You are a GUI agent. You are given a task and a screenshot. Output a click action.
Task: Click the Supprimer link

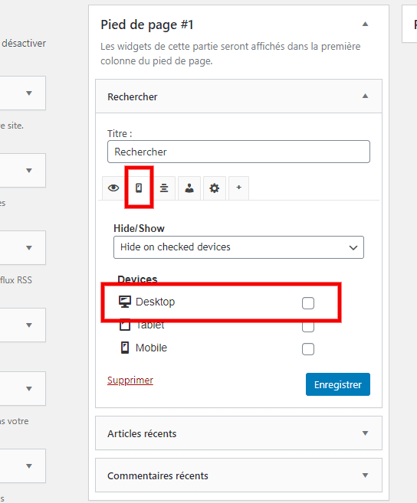(130, 381)
